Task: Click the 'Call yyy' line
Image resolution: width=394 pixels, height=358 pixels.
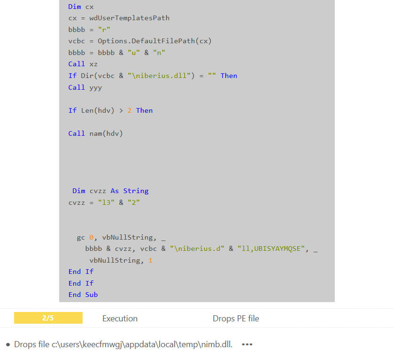Action: [85, 87]
